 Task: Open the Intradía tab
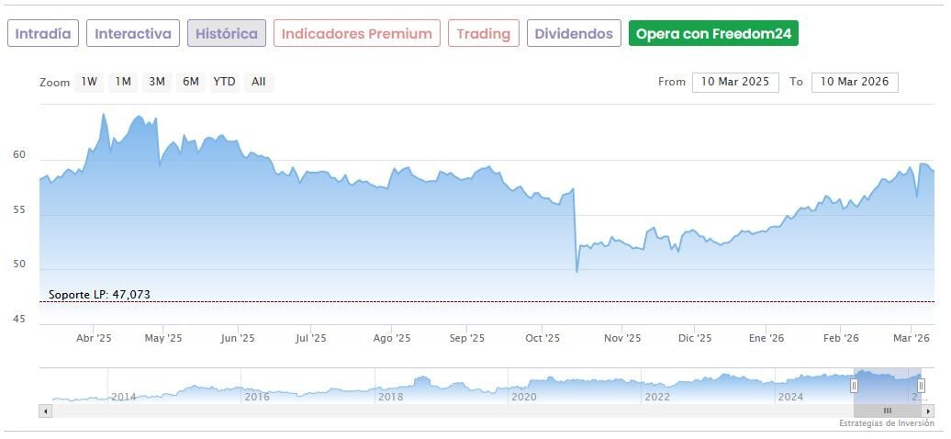[43, 34]
